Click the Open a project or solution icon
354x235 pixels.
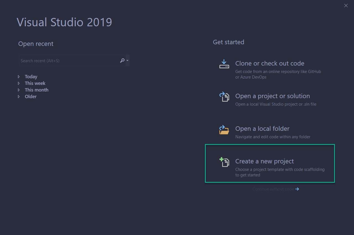point(224,97)
